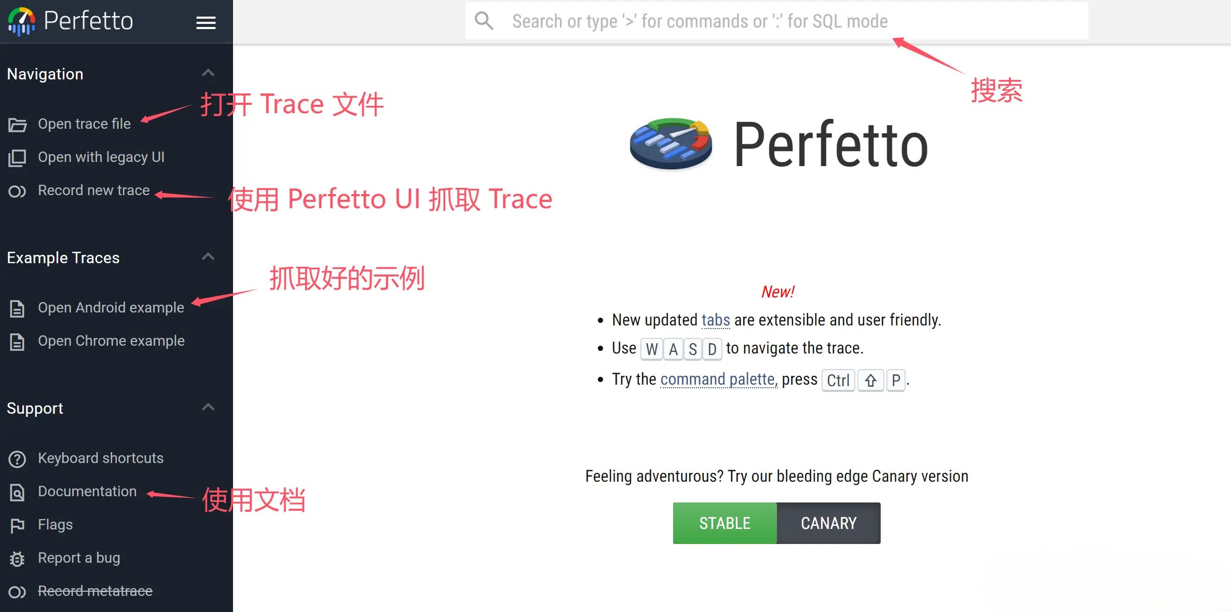
Task: Open the hamburger menu
Action: tap(206, 22)
